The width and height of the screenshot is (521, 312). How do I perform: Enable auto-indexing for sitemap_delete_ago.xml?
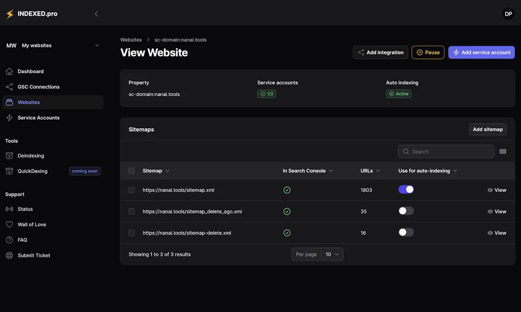[x=406, y=211]
